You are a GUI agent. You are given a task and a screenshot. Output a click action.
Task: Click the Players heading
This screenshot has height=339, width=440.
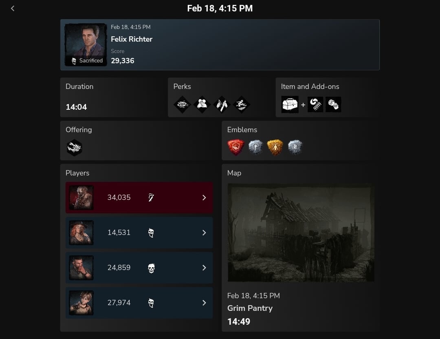tap(77, 173)
